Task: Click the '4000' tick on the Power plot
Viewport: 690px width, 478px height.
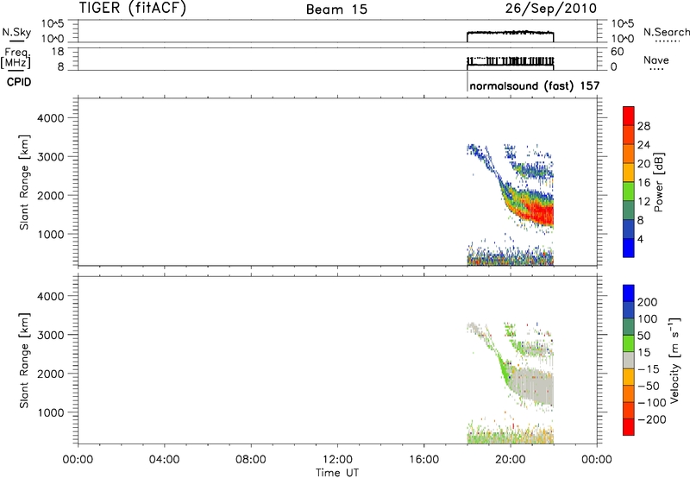Action: click(x=50, y=118)
